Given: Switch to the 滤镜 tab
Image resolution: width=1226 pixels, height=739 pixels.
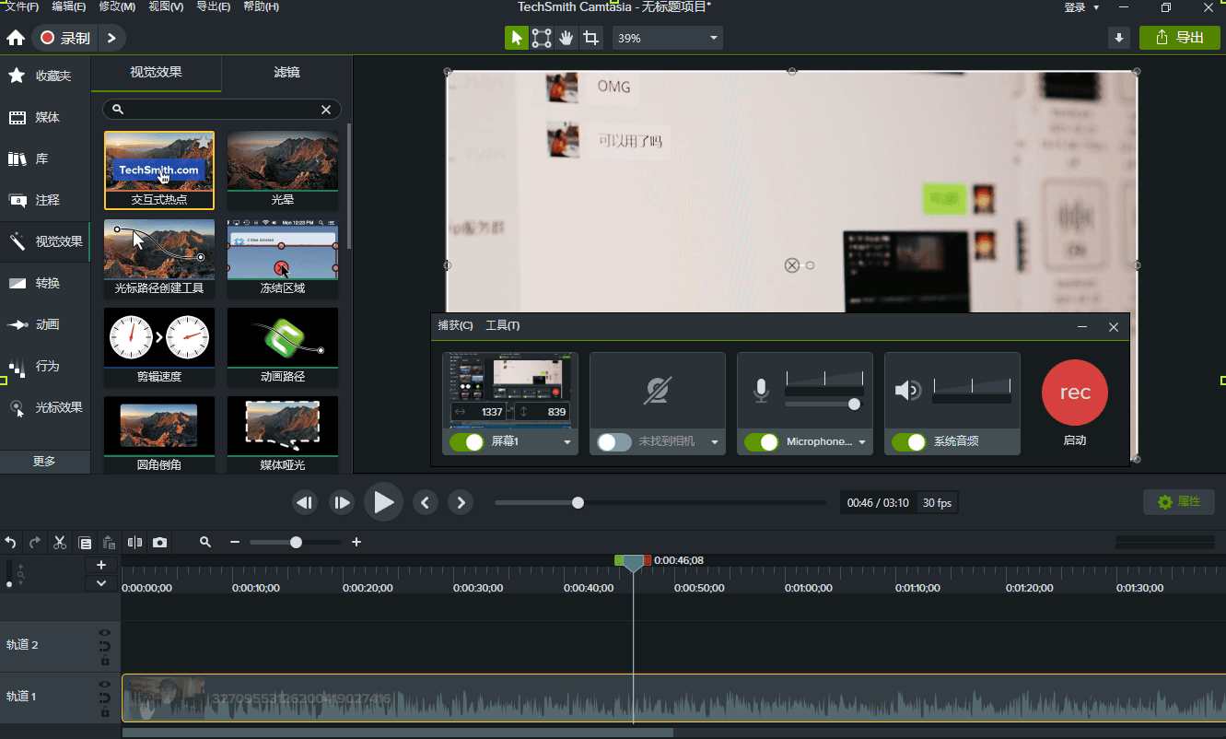Looking at the screenshot, I should pyautogui.click(x=286, y=71).
